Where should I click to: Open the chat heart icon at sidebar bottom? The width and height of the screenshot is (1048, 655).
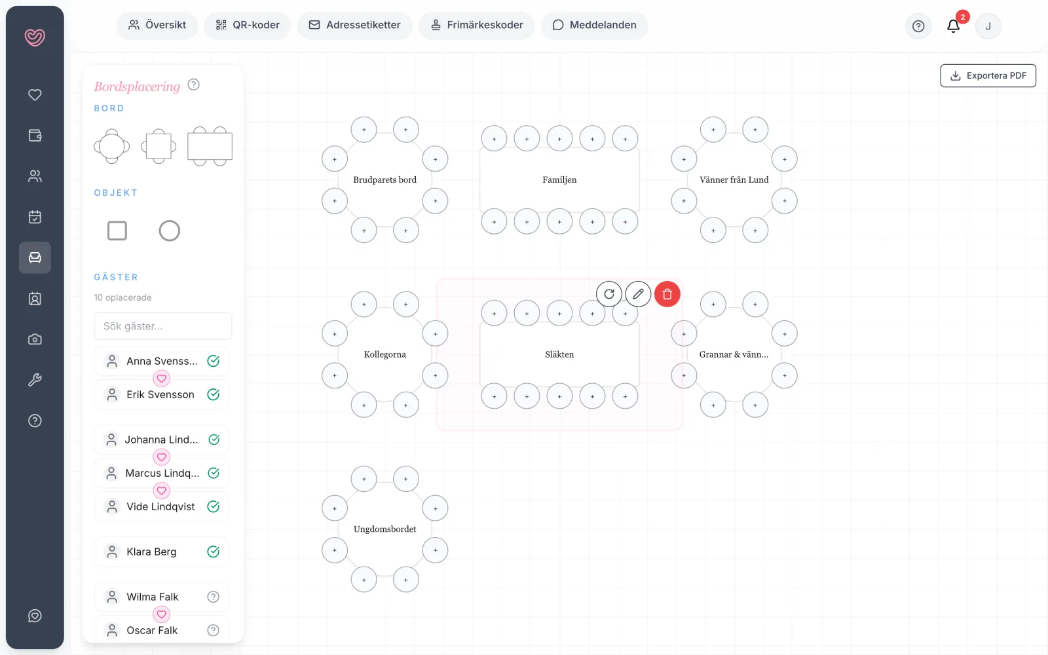35,616
